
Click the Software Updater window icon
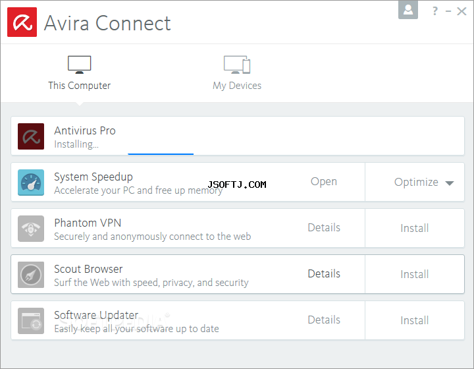point(31,321)
